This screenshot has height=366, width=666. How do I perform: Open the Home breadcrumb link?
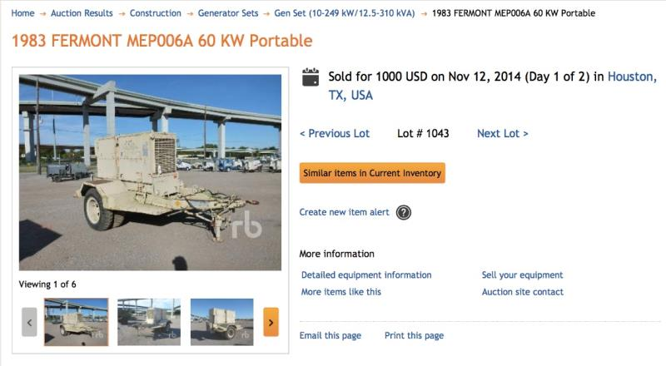[23, 13]
